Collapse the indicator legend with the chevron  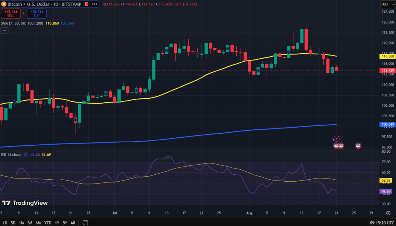(x=5, y=30)
